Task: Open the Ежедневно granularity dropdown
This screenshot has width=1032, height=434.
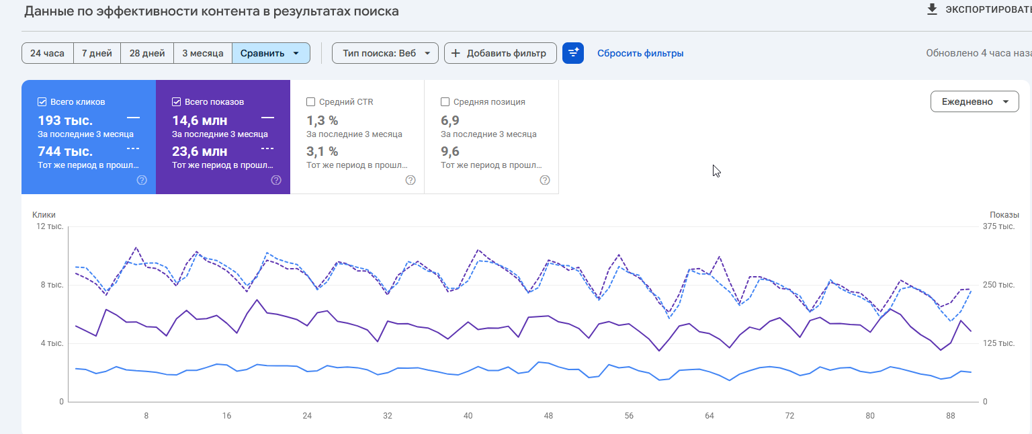Action: pyautogui.click(x=974, y=101)
